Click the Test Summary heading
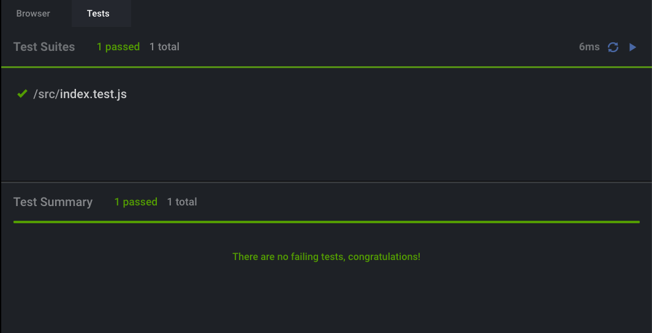 tap(53, 202)
